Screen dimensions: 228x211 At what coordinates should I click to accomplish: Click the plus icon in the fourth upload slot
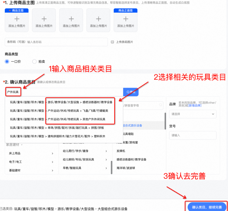(98, 19)
